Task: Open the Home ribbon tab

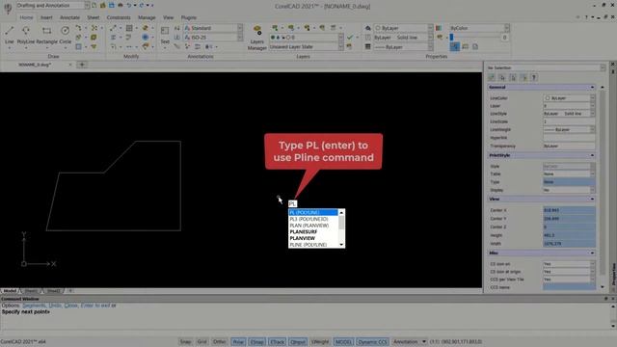Action: tap(26, 17)
